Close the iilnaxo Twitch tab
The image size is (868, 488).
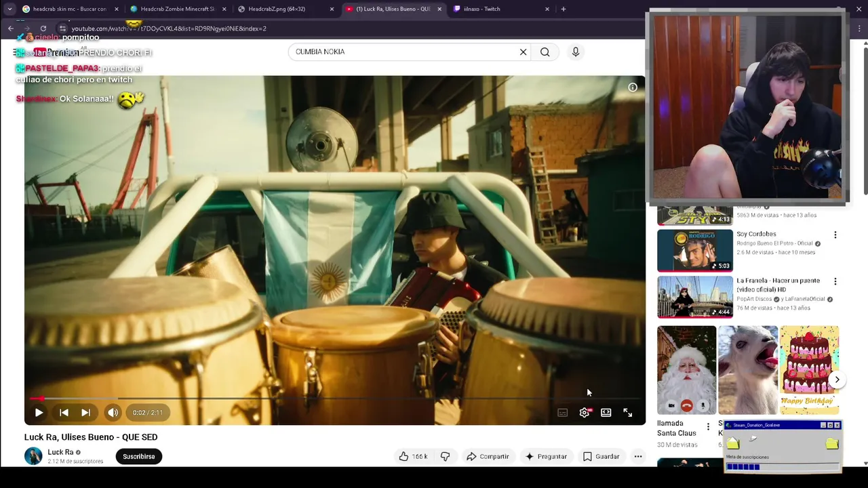pos(547,9)
